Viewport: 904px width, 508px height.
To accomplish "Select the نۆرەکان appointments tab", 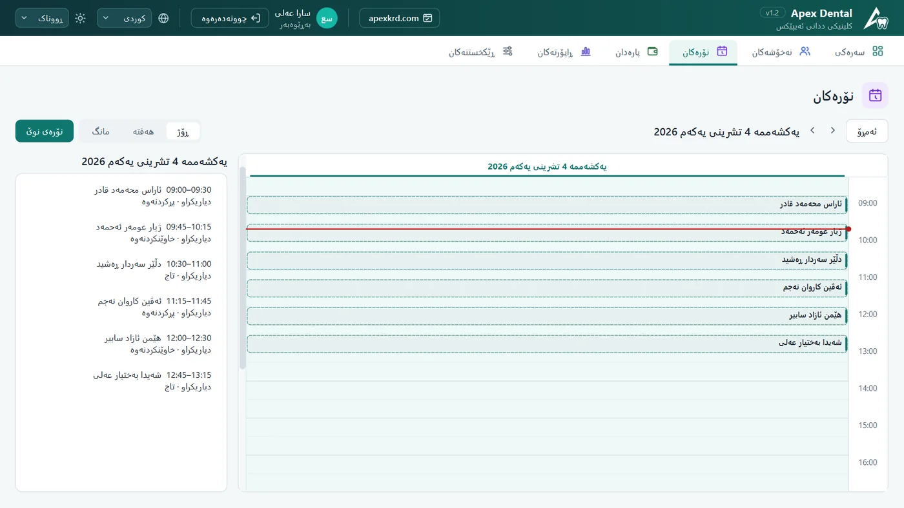I will coord(703,52).
